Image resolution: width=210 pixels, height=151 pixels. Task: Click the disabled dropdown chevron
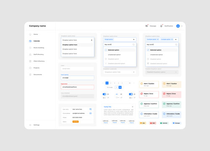176,72
